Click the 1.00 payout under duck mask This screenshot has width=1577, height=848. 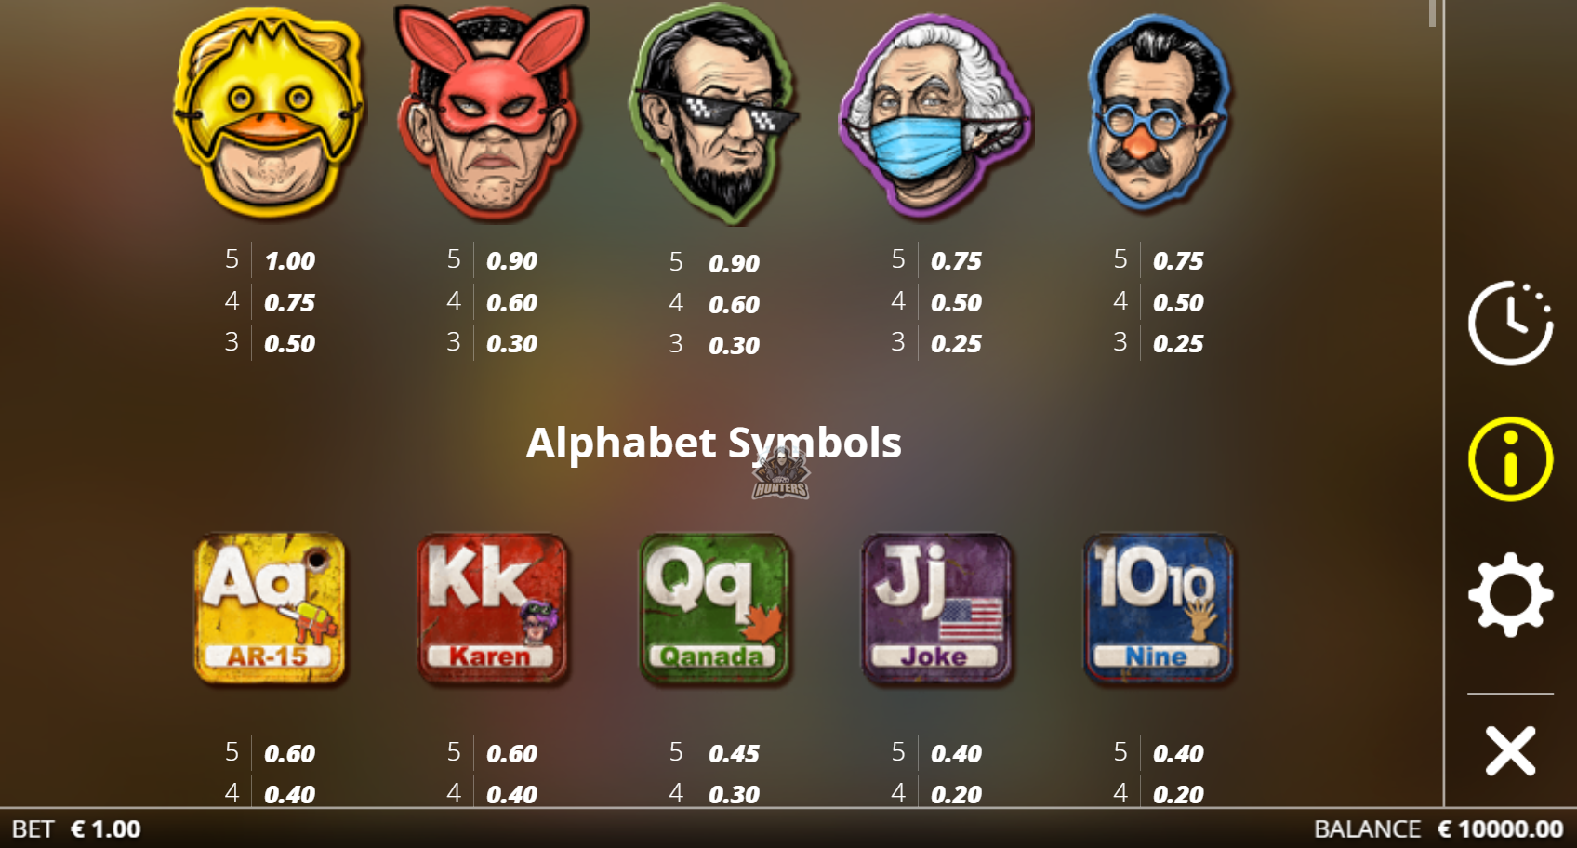tap(290, 261)
